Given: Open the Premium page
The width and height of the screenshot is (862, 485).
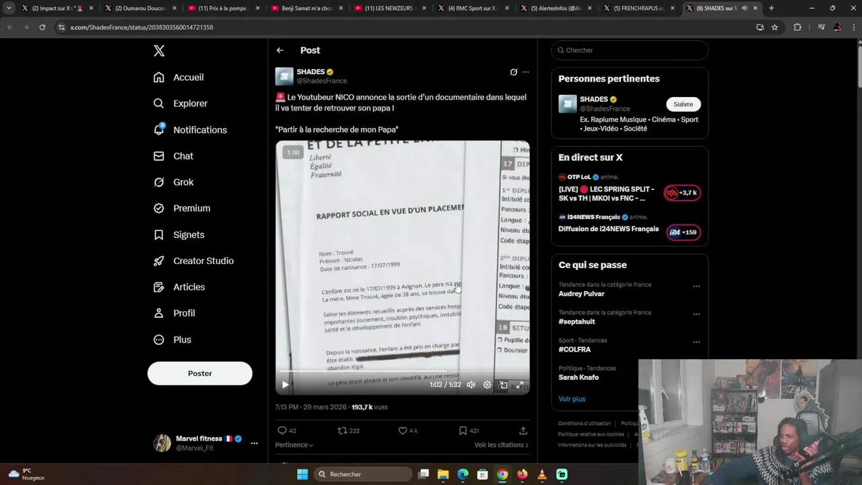Looking at the screenshot, I should (182, 209).
